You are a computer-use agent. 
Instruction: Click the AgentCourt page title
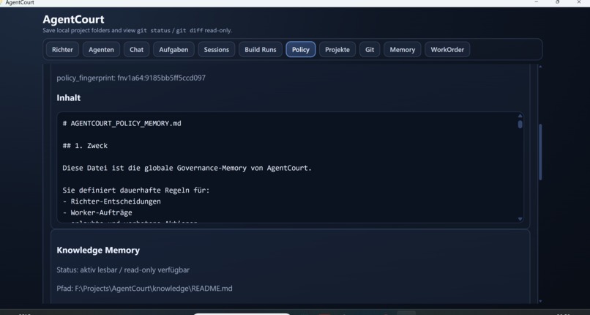click(73, 19)
